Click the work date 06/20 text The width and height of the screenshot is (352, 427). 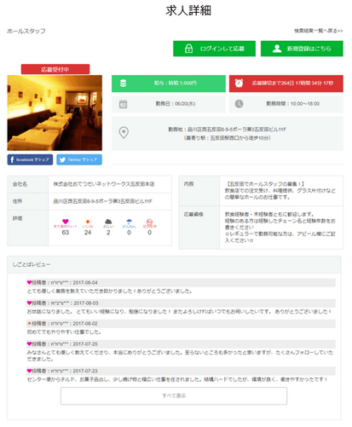pyautogui.click(x=176, y=104)
